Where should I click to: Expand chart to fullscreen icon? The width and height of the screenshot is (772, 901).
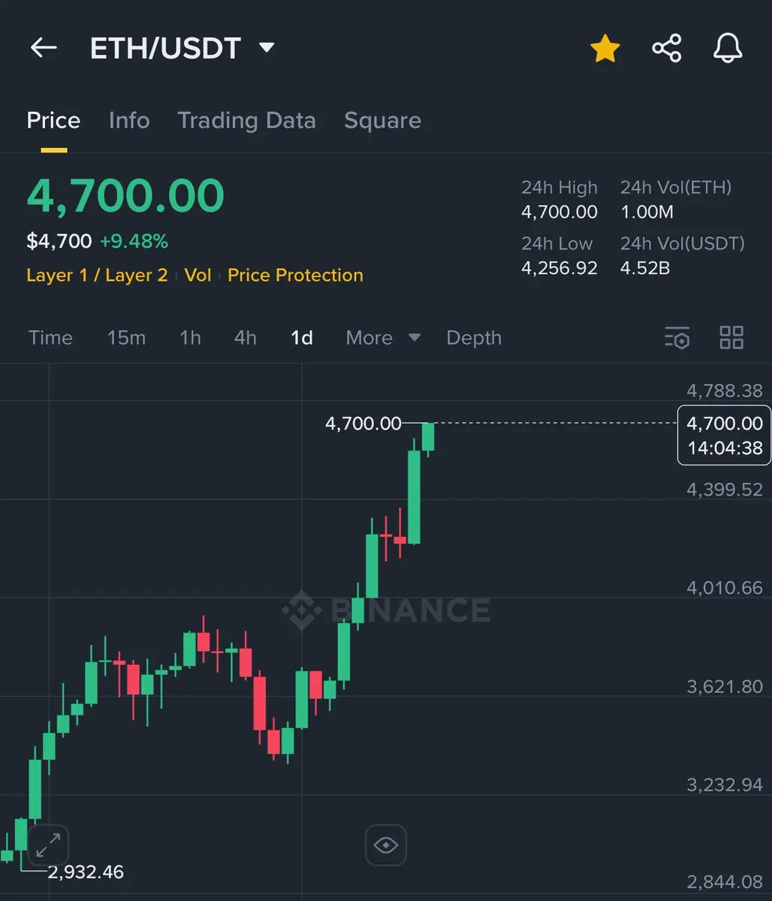[x=49, y=845]
